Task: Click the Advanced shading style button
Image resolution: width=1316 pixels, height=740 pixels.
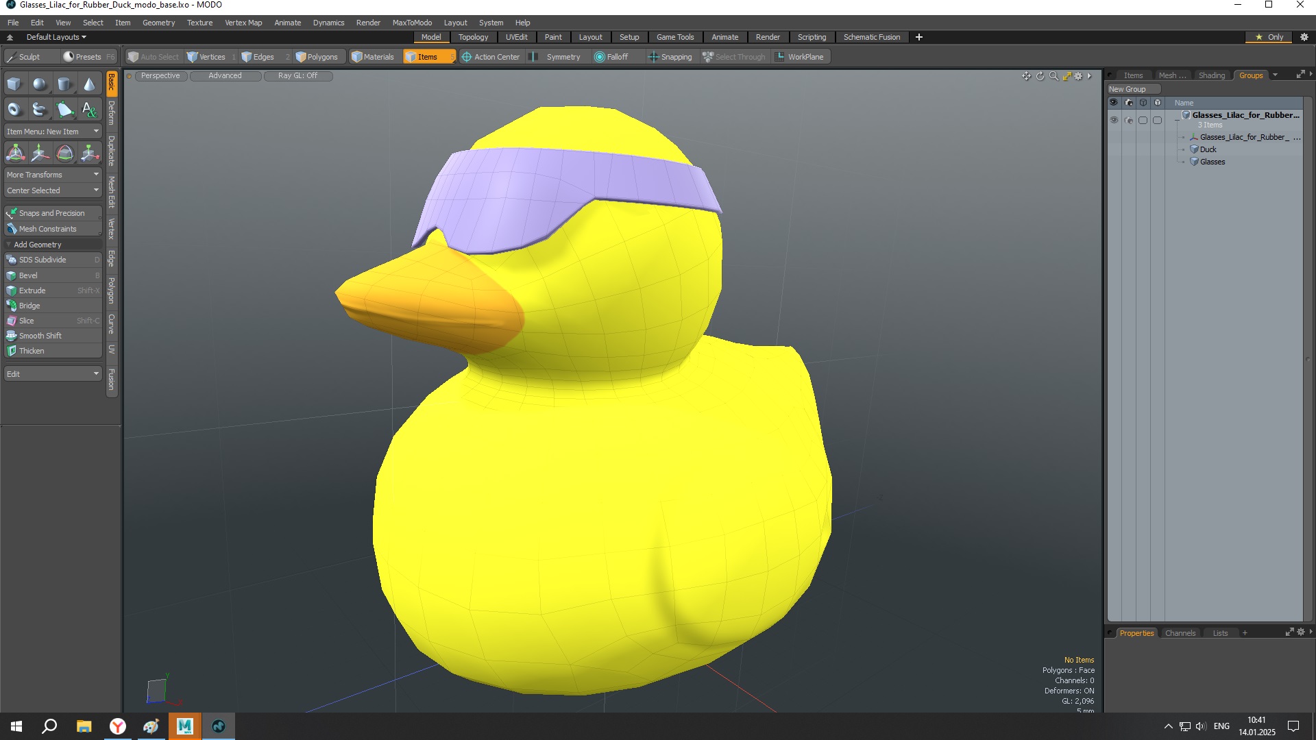Action: coord(225,76)
